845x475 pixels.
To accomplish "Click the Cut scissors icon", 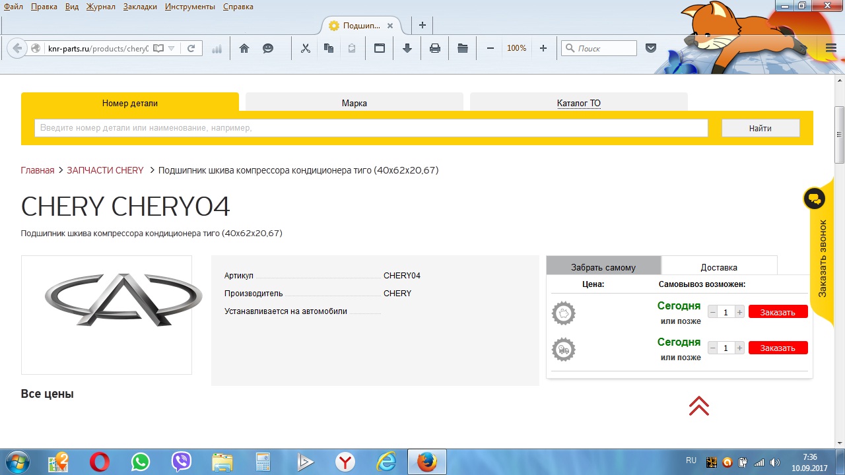I will coord(305,48).
